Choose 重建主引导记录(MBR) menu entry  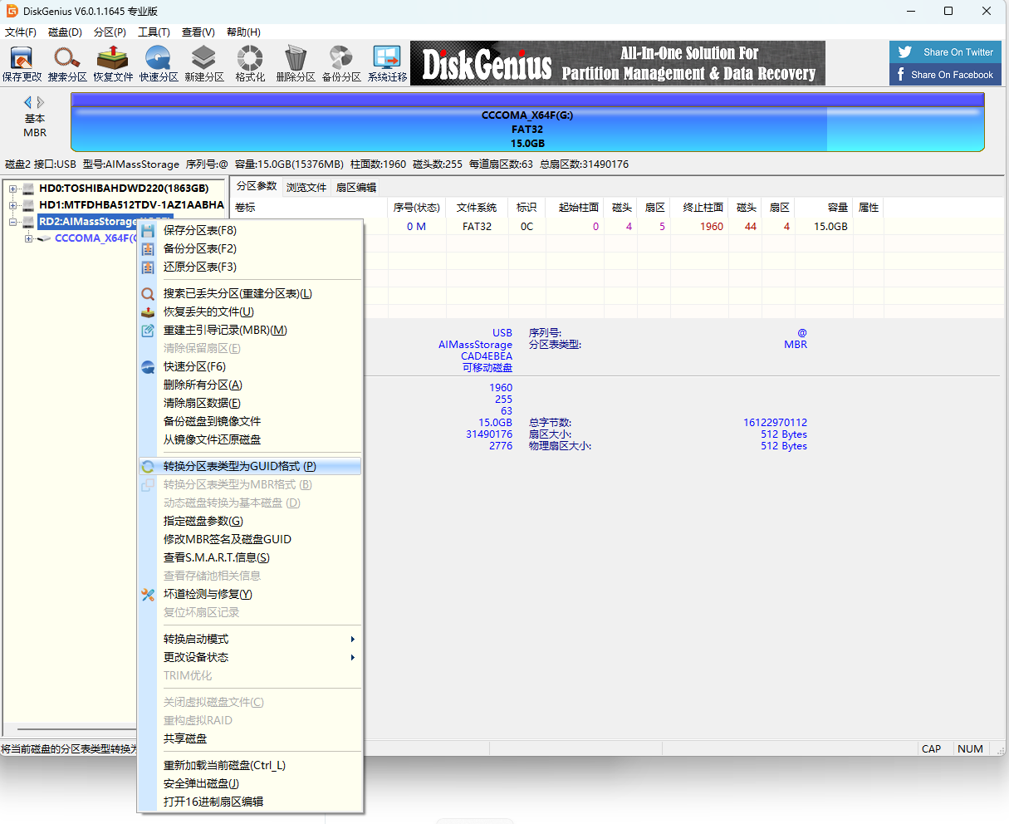[x=250, y=330]
